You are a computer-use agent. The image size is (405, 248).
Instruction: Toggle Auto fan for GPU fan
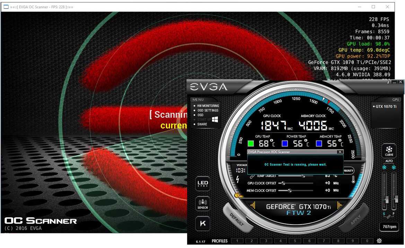(x=384, y=167)
